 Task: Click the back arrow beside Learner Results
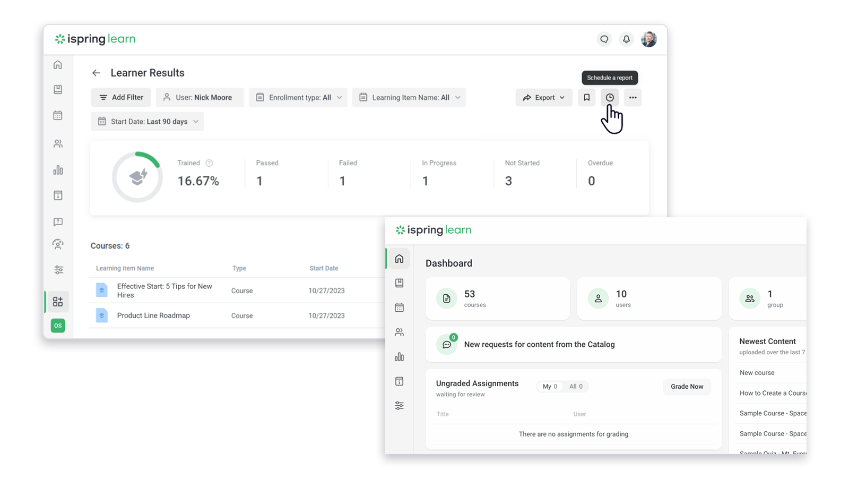pos(96,73)
